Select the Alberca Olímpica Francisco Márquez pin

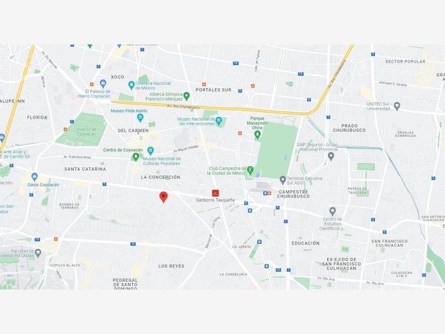(x=186, y=96)
